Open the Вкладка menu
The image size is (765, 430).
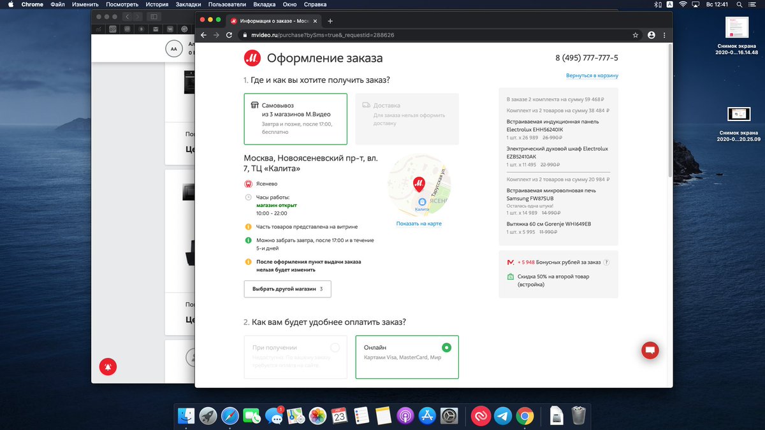tap(264, 4)
